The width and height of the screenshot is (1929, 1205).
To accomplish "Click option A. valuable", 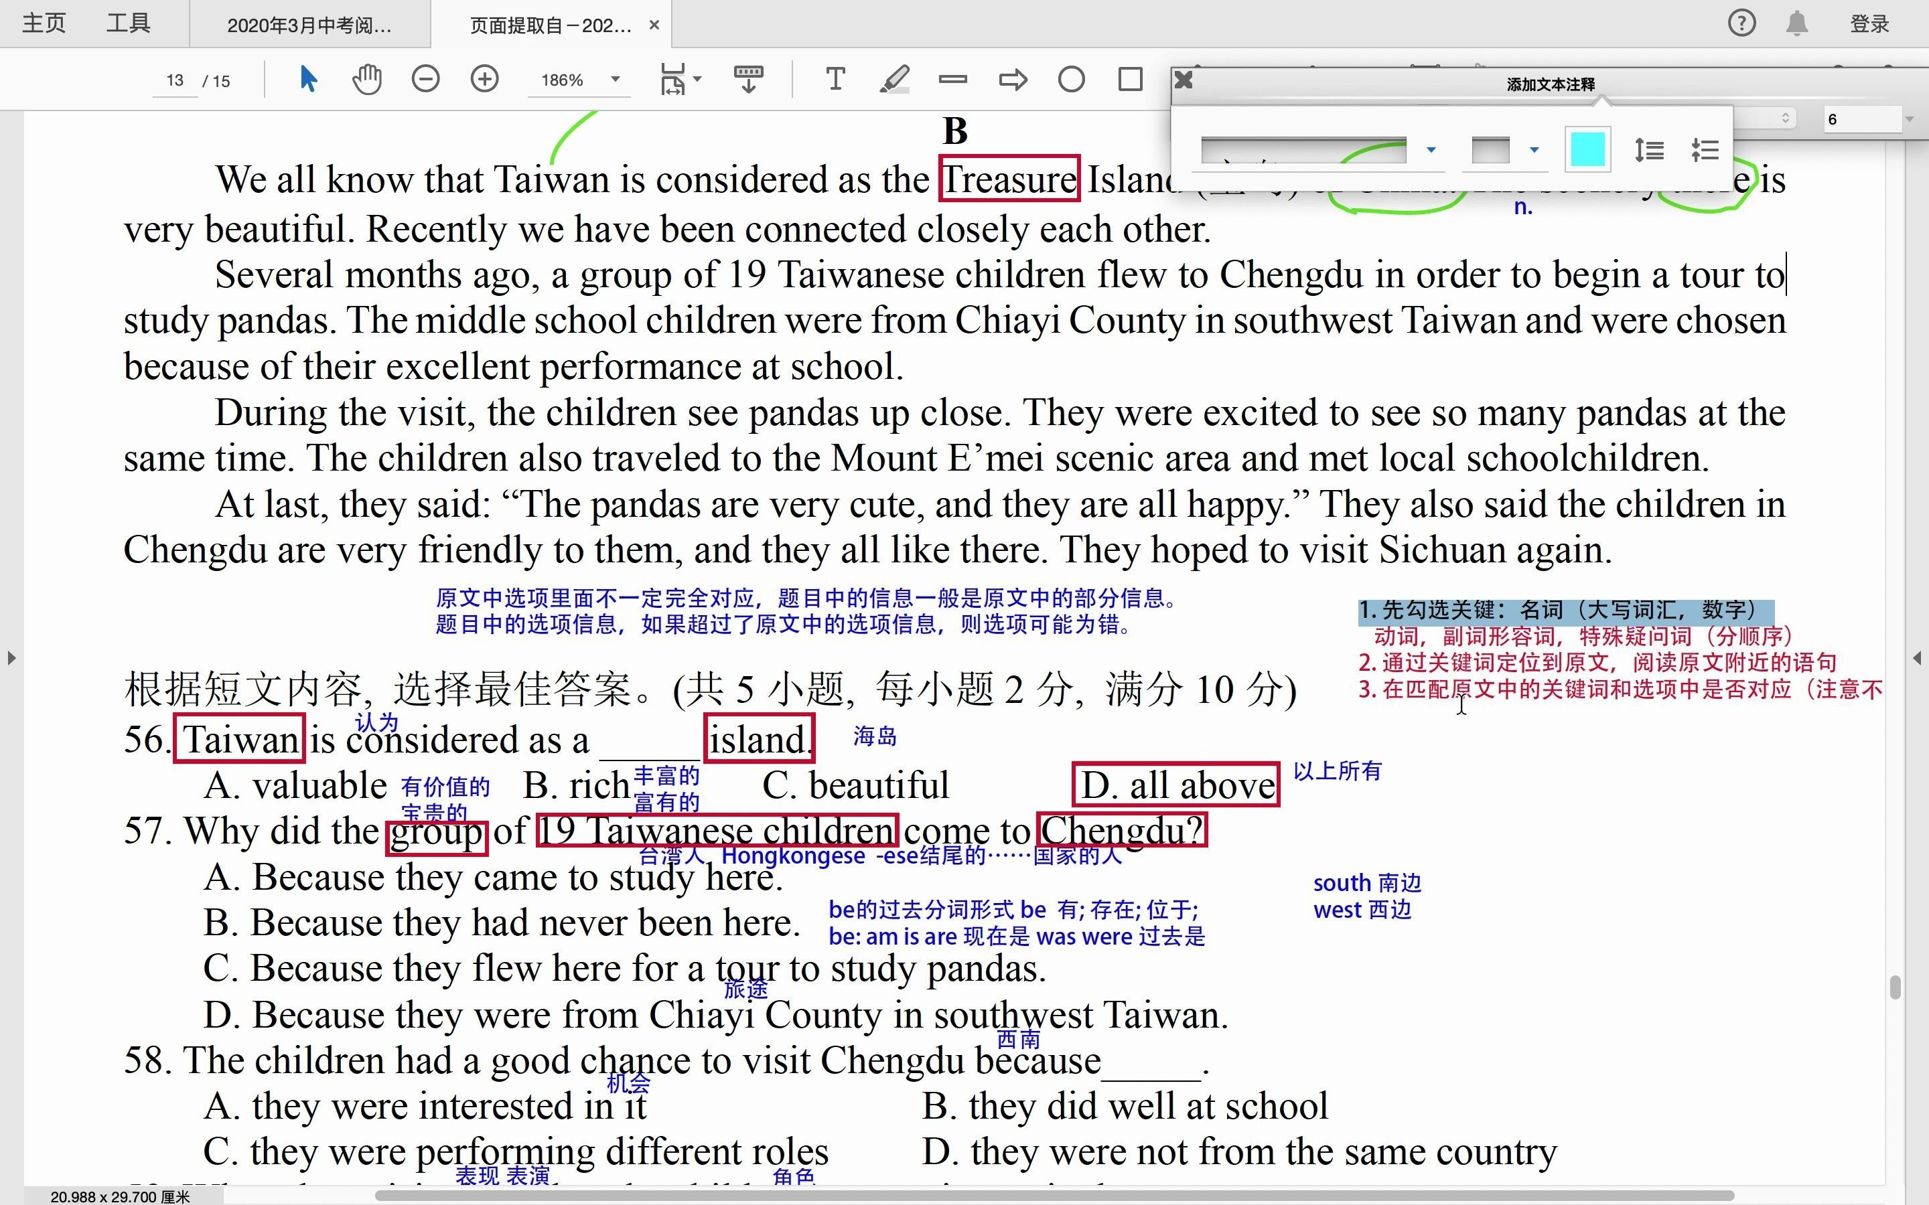I will [296, 786].
